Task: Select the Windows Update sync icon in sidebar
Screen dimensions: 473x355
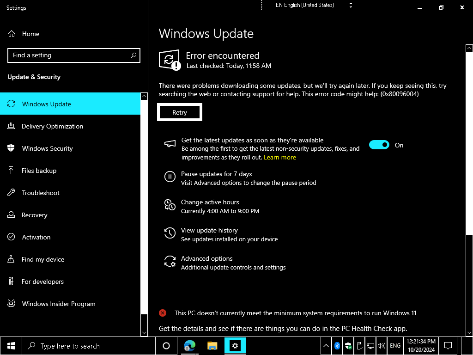Action: (11, 104)
